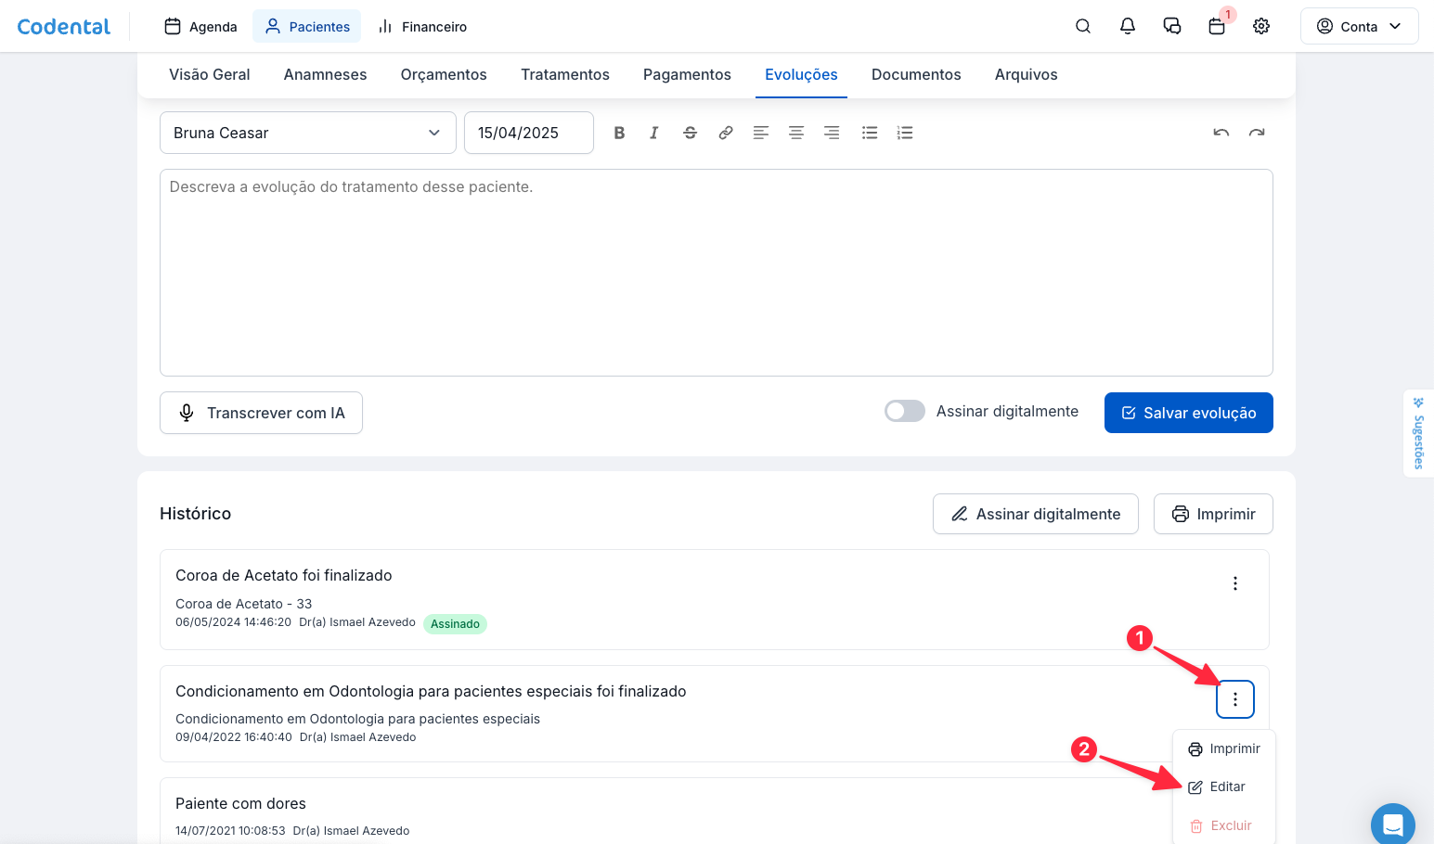The height and width of the screenshot is (844, 1434).
Task: Open the search magnifier in header
Action: point(1083,26)
